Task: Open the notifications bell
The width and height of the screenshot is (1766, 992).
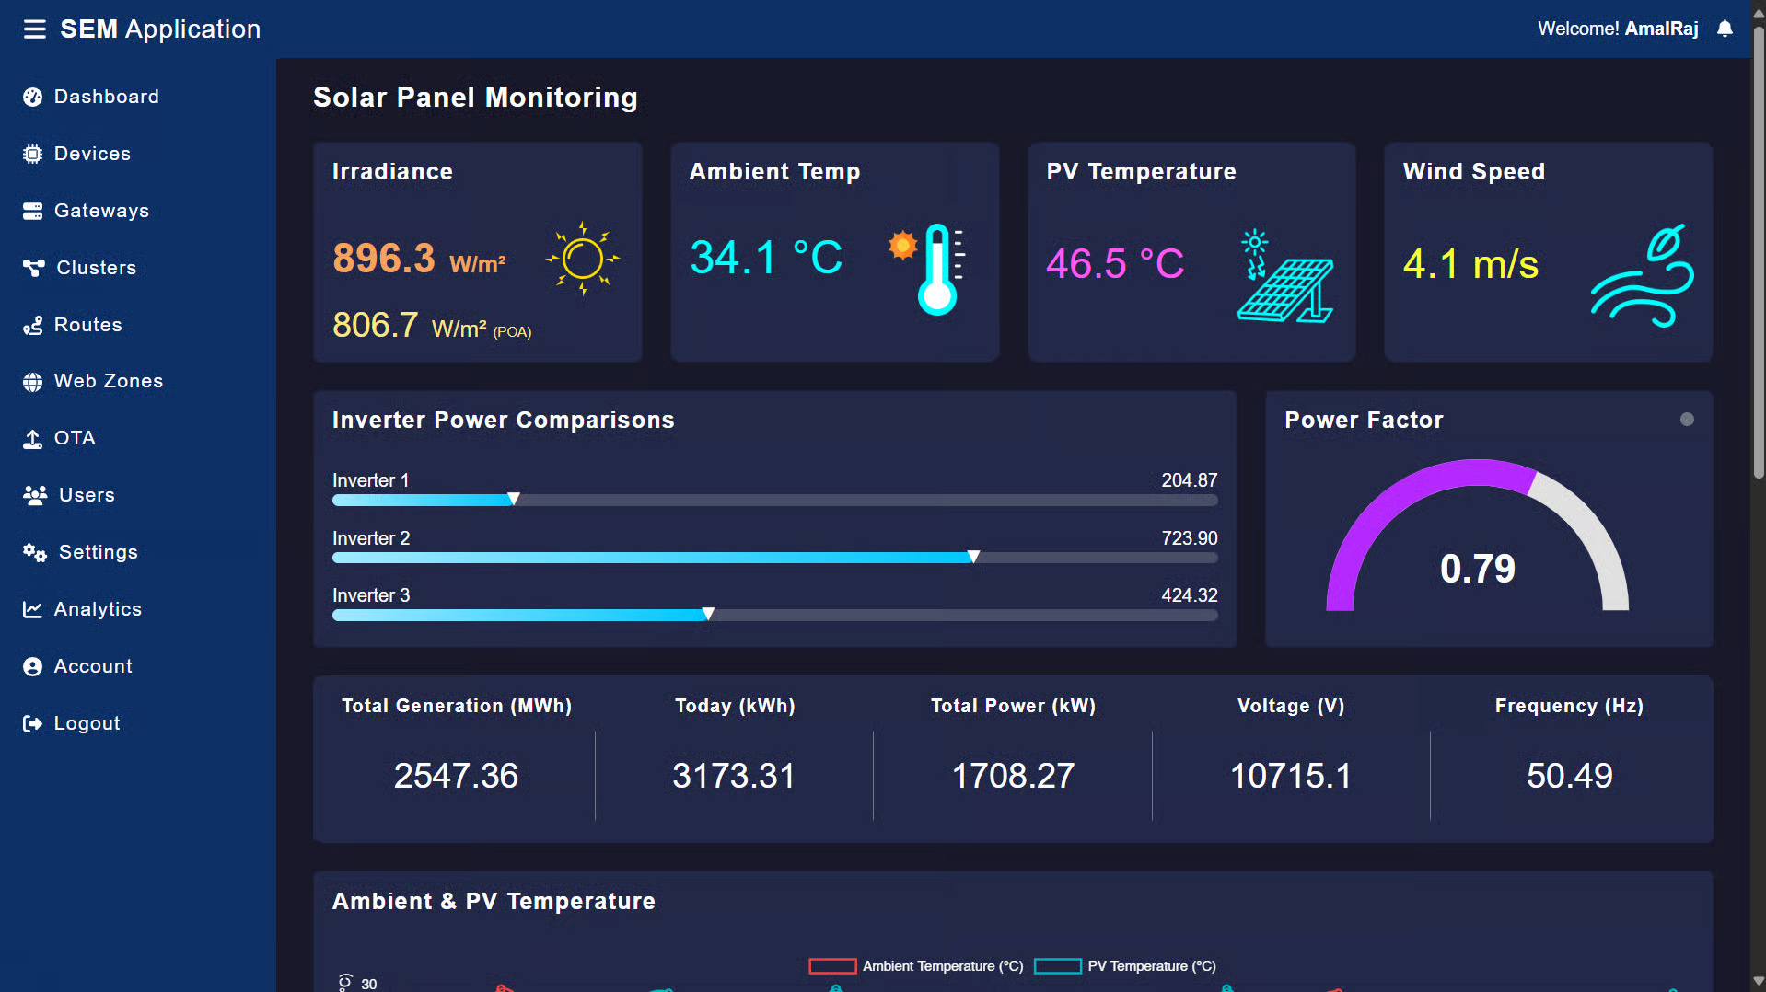Action: (1725, 29)
